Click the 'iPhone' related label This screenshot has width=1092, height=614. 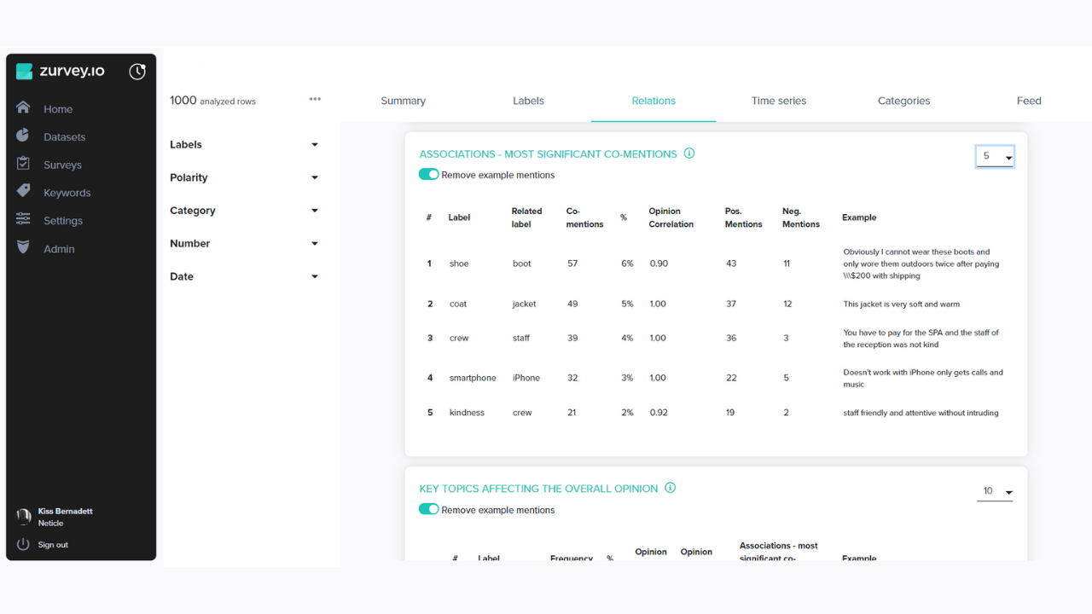click(526, 378)
